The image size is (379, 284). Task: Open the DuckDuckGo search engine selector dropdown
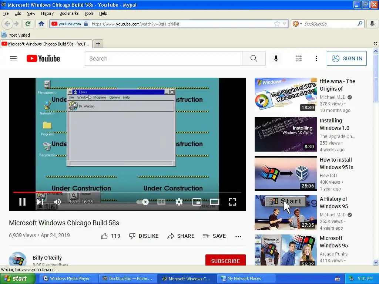pyautogui.click(x=297, y=24)
